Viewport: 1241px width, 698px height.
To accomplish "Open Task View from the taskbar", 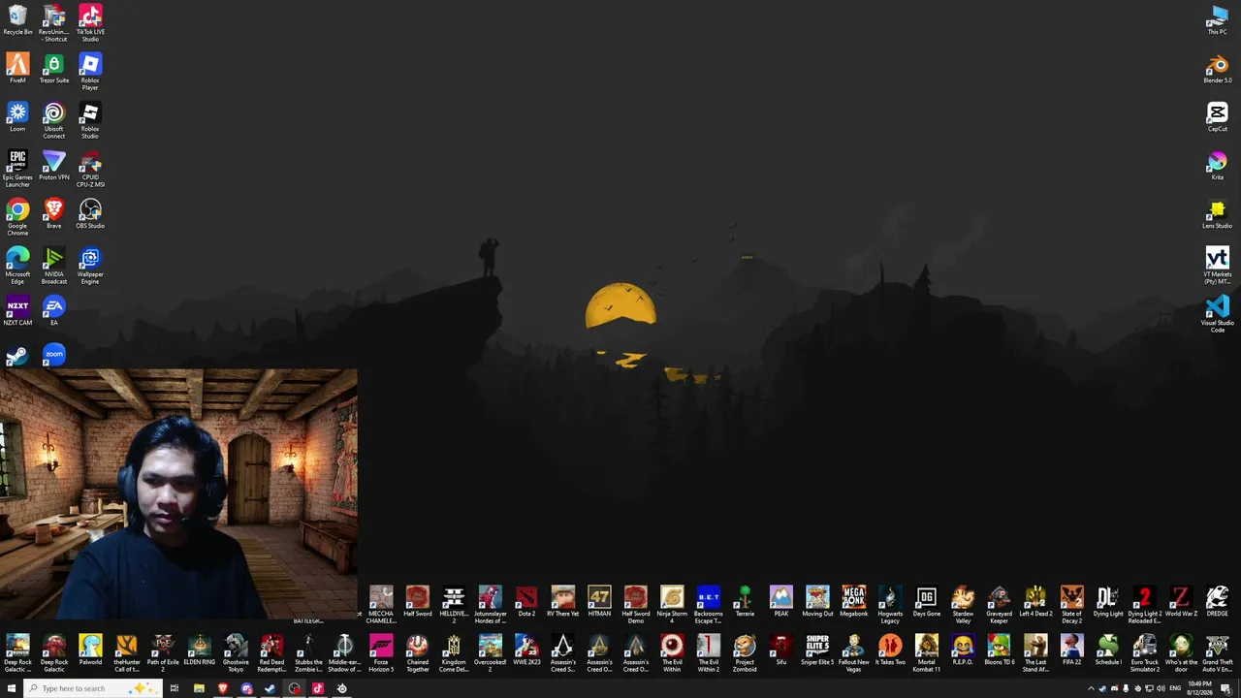I will click(x=175, y=688).
